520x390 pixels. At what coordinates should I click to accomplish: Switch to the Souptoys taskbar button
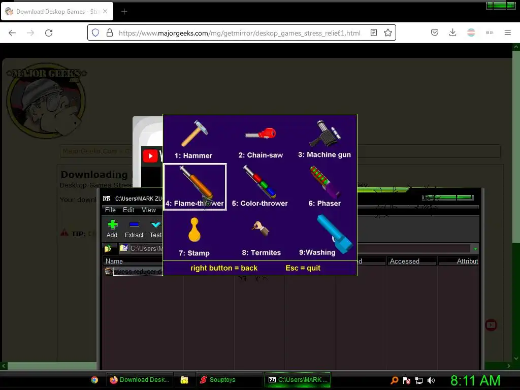229,380
